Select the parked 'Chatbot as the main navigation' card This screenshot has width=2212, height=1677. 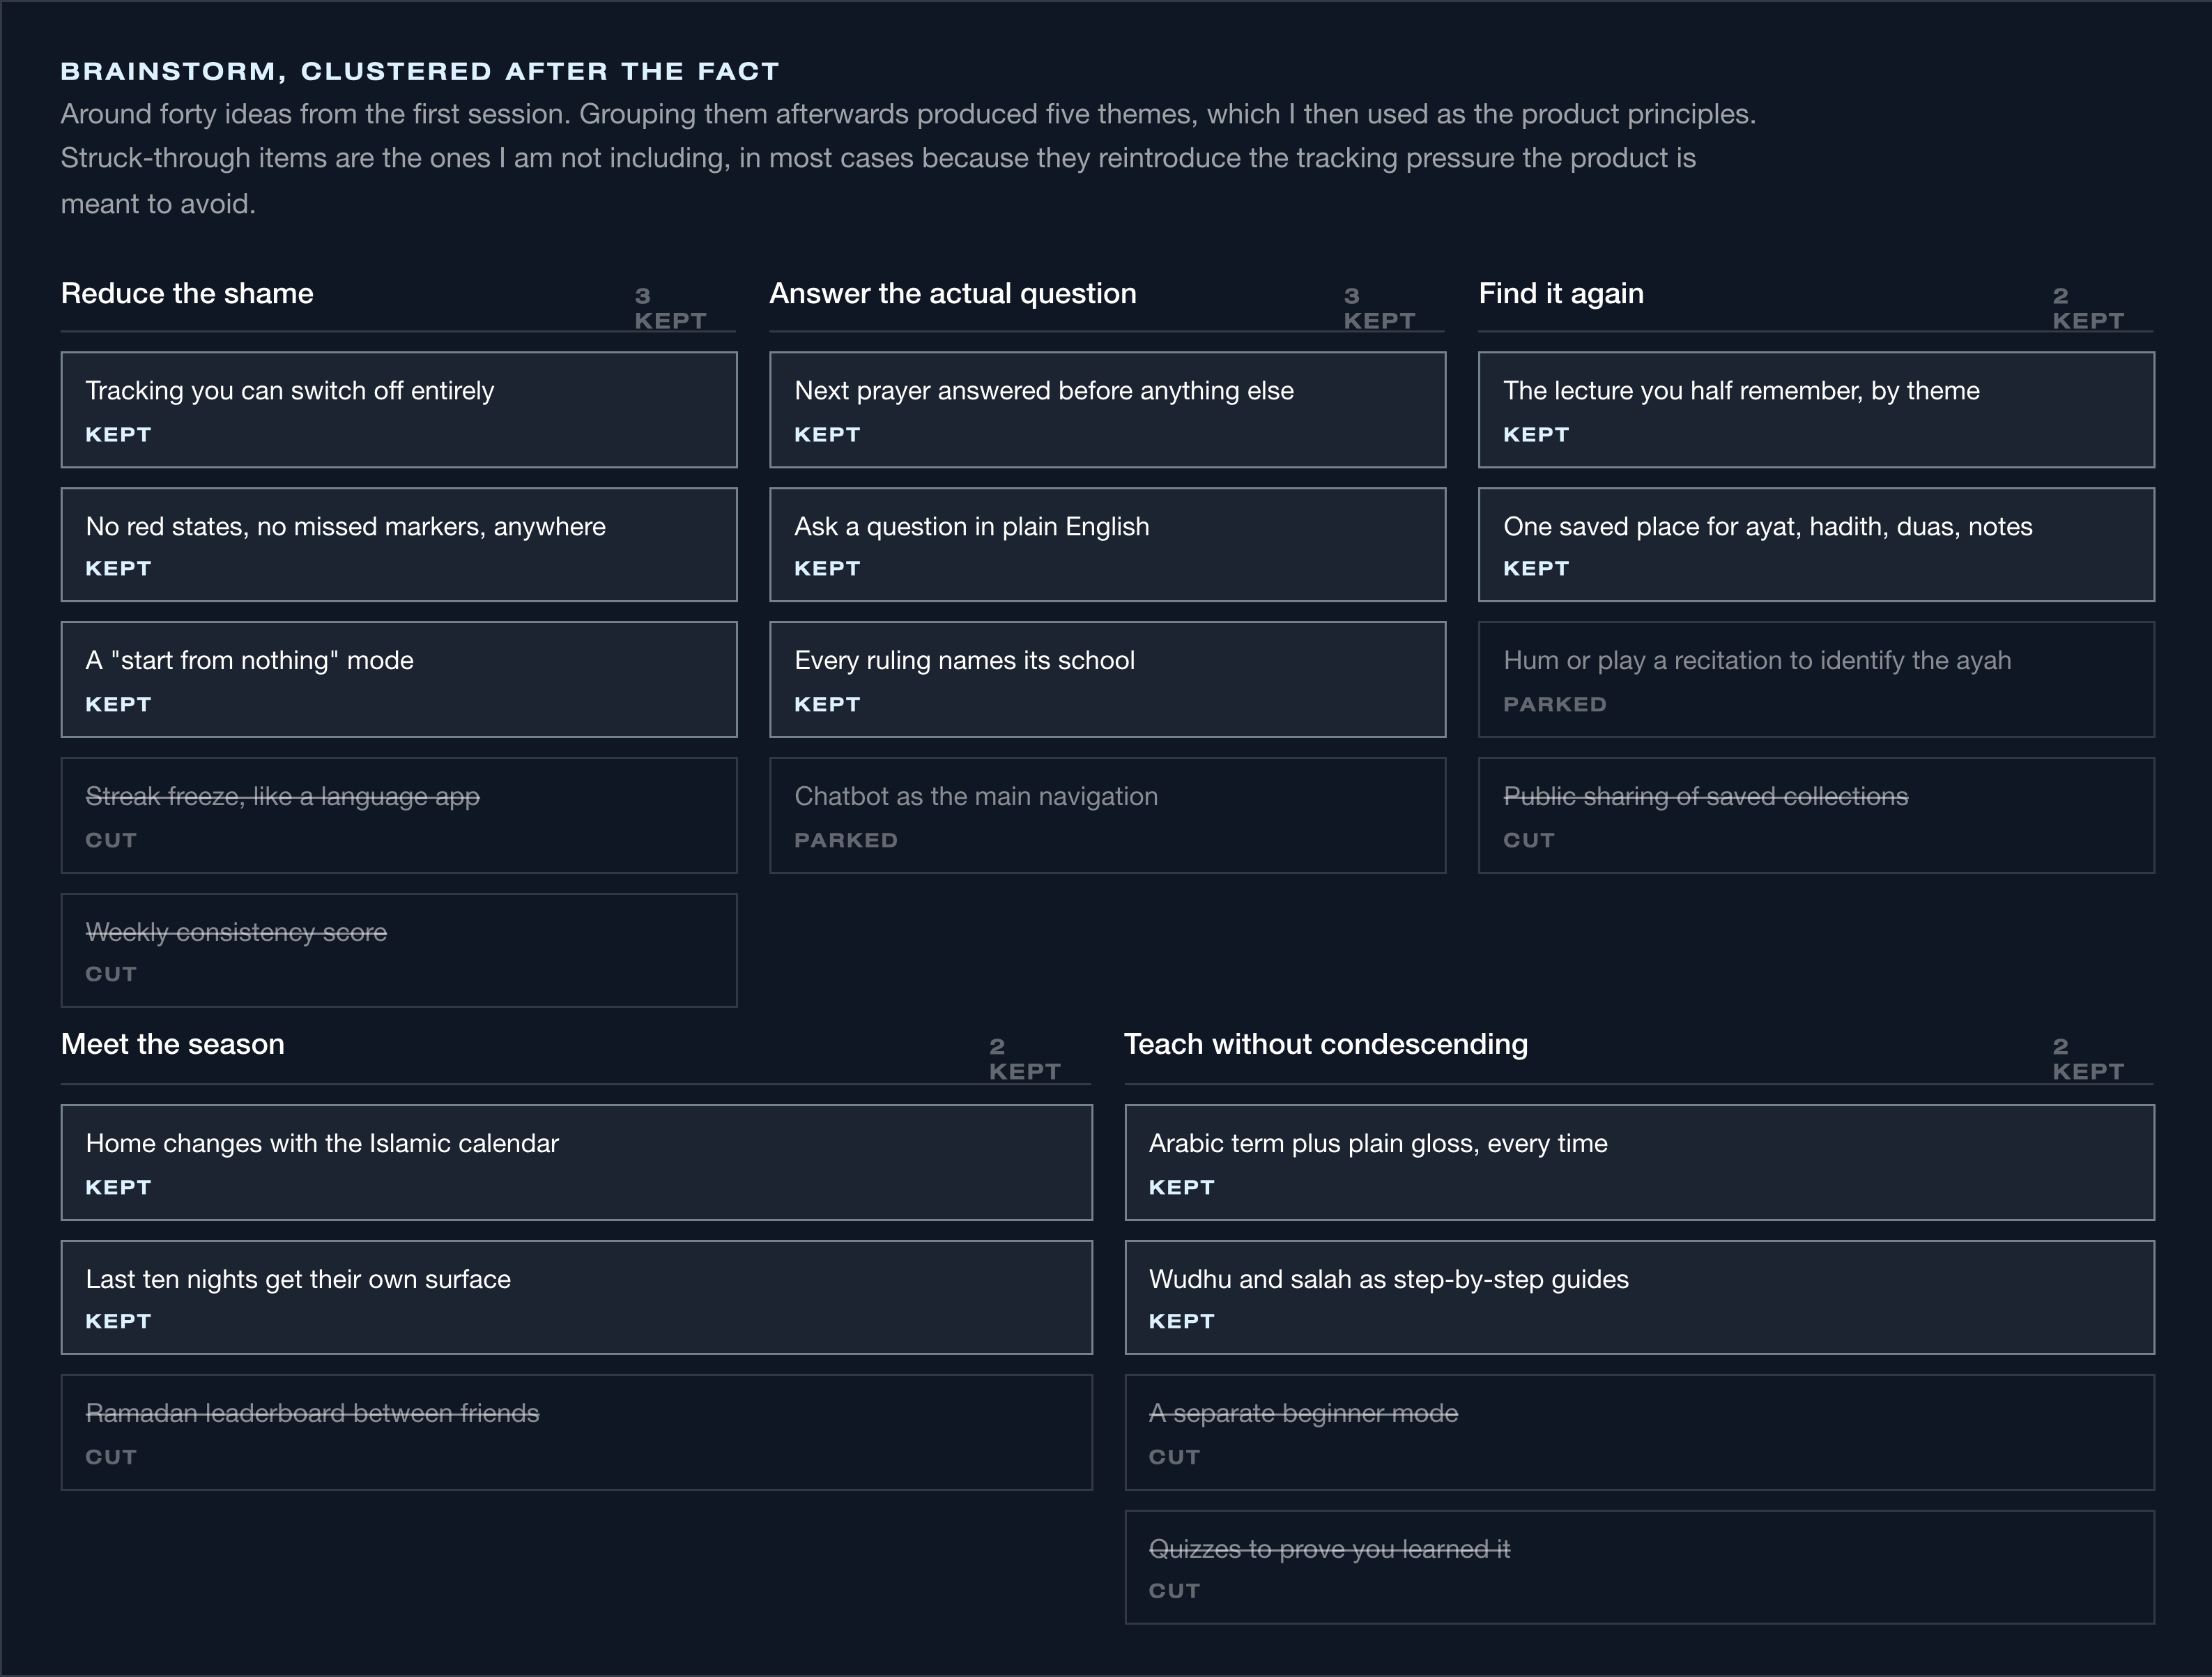click(x=1108, y=816)
